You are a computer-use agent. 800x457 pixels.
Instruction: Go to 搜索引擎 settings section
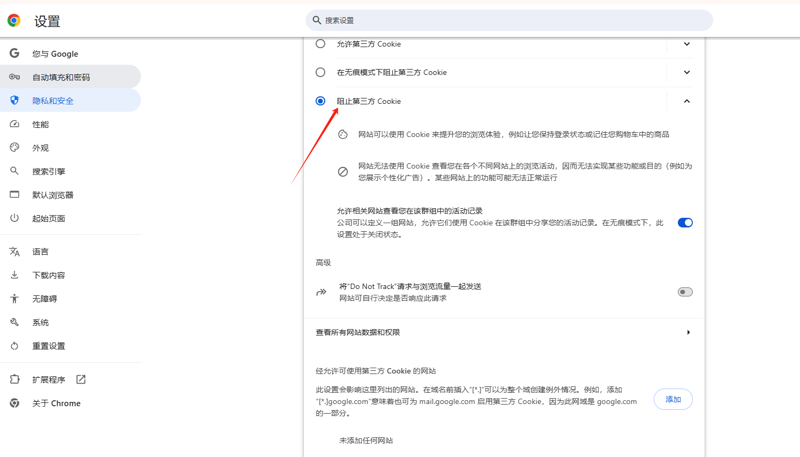70,171
